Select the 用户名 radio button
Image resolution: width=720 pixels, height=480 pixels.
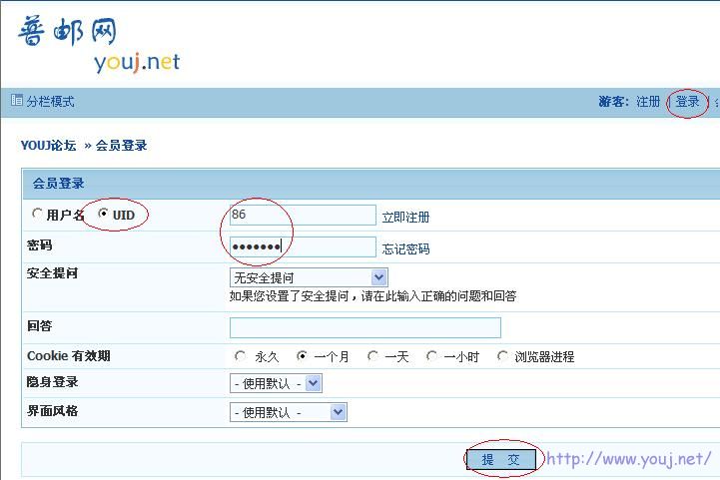pyautogui.click(x=37, y=214)
